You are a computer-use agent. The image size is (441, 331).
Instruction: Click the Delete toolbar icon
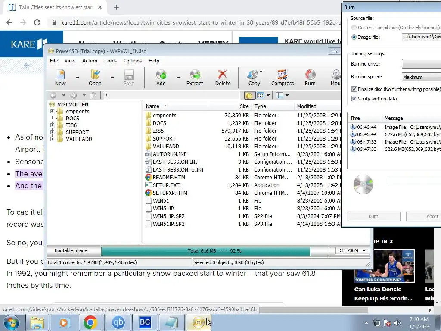pos(223,78)
